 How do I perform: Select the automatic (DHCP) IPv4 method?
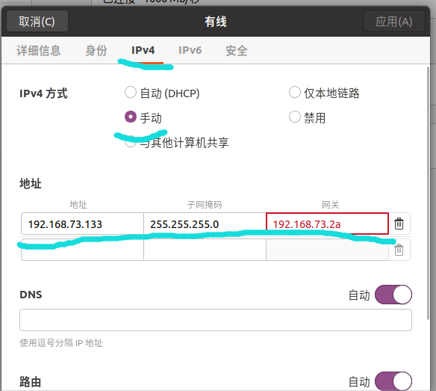pyautogui.click(x=131, y=92)
